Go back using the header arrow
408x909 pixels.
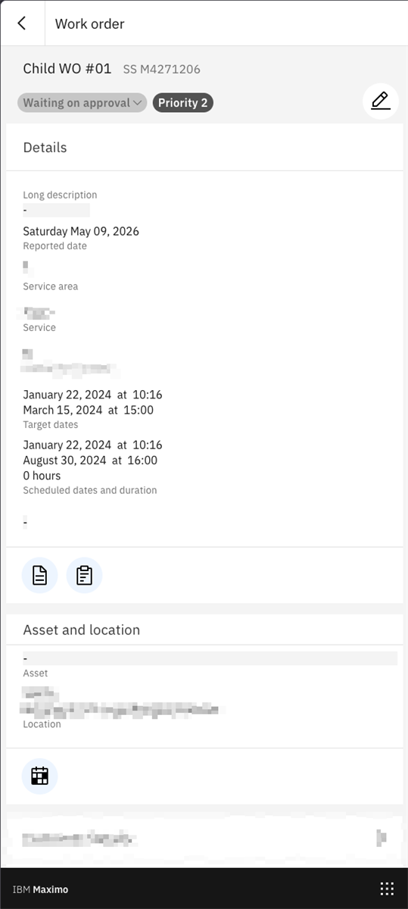point(22,23)
